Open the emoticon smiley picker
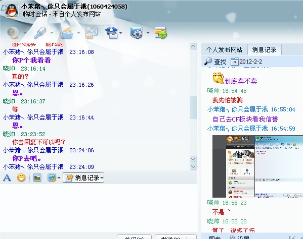Image resolution: width=303 pixels, height=239 pixels. (21, 177)
